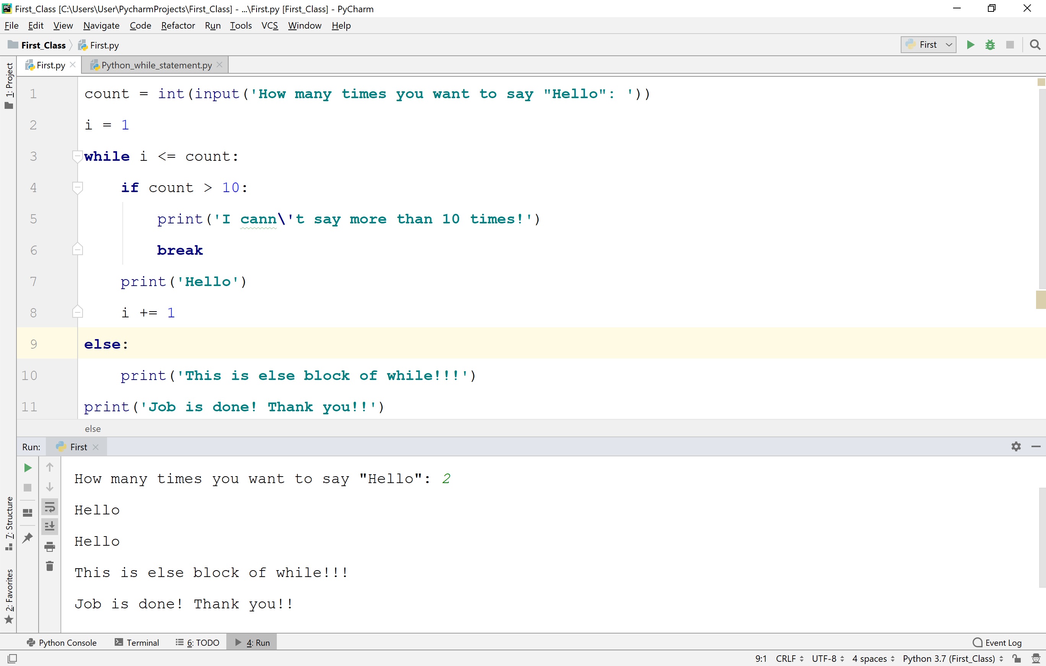The height and width of the screenshot is (666, 1046).
Task: Open Run panel settings with the gear icon
Action: pyautogui.click(x=1015, y=446)
